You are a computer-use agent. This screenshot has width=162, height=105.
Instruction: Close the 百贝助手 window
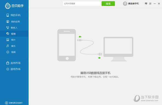pos(159,3)
